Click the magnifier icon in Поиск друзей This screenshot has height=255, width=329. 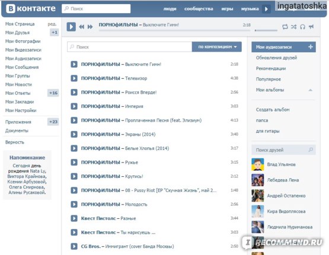(x=311, y=149)
